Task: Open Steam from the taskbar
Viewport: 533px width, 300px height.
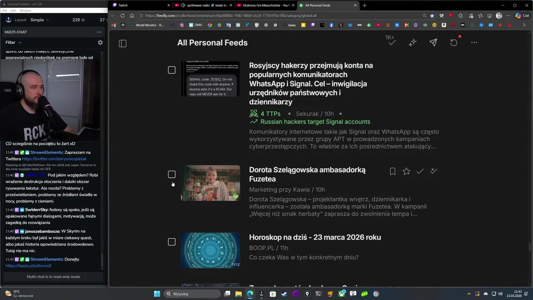Action: click(284, 294)
